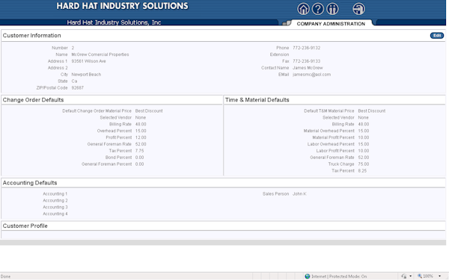Click the Time & Material Defaults heading
Viewport: 449px width, 280px height.
pos(257,100)
